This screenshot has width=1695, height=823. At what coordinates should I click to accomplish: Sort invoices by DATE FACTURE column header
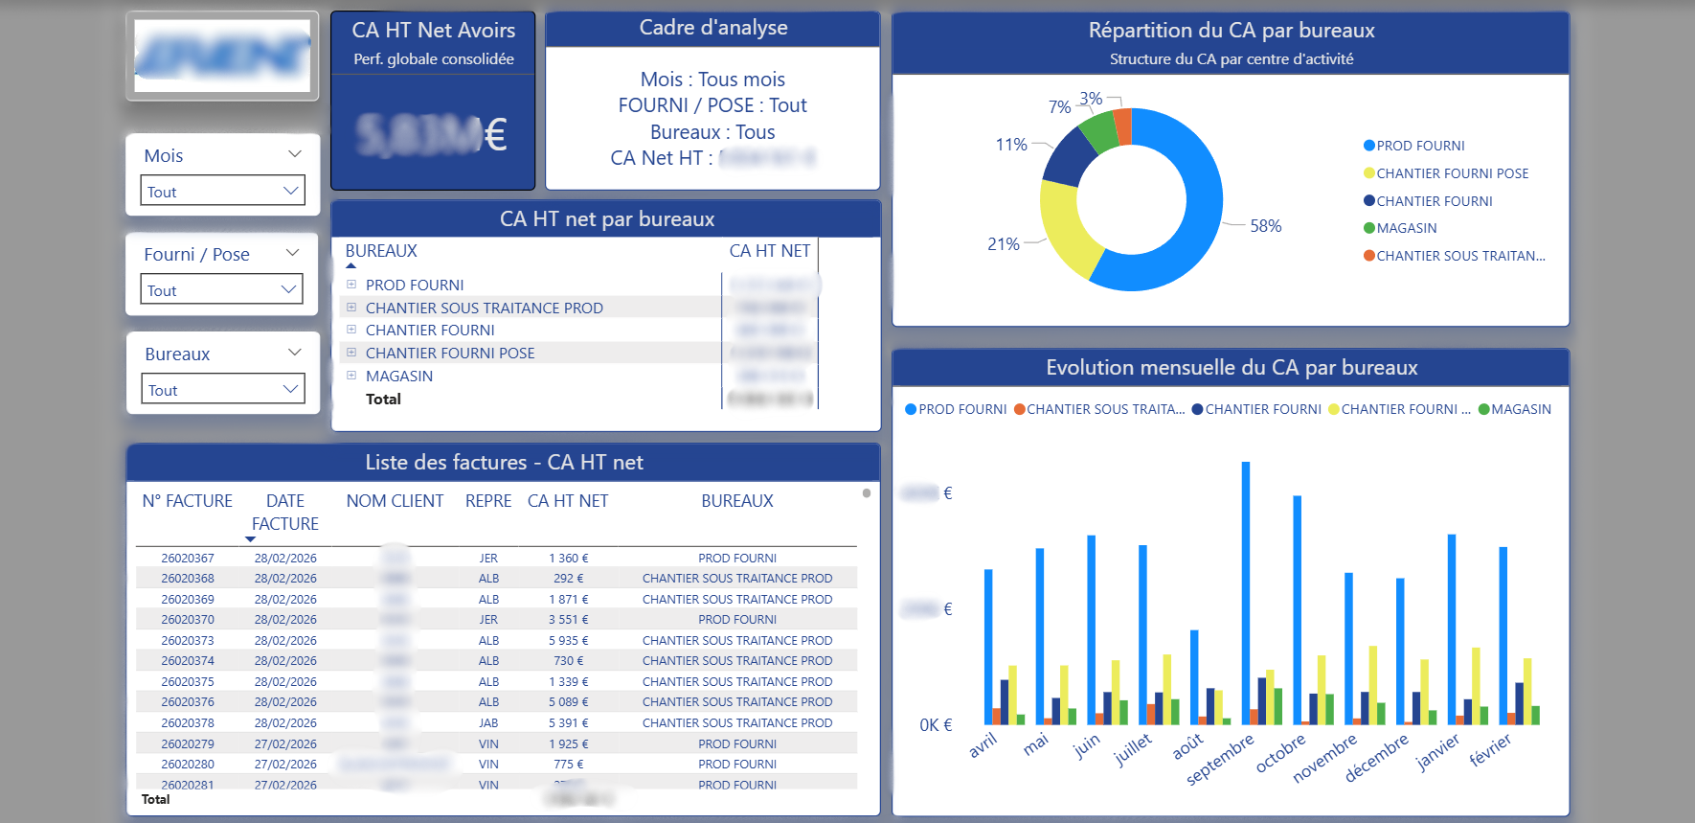coord(285,513)
